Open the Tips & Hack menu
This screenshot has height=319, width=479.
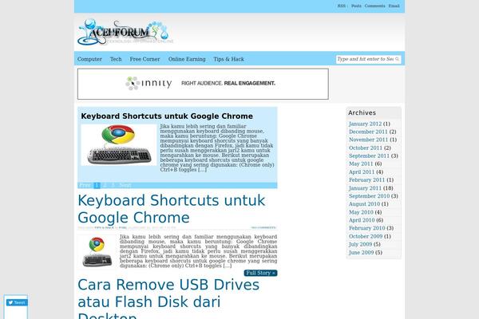229,59
